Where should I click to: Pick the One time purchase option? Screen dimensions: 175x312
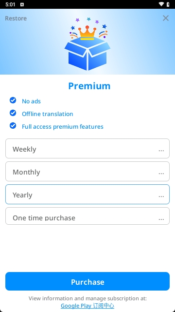tap(87, 216)
